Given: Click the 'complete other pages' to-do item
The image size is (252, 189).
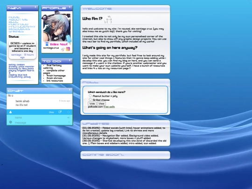Looking at the screenshot, I should click(54, 72).
